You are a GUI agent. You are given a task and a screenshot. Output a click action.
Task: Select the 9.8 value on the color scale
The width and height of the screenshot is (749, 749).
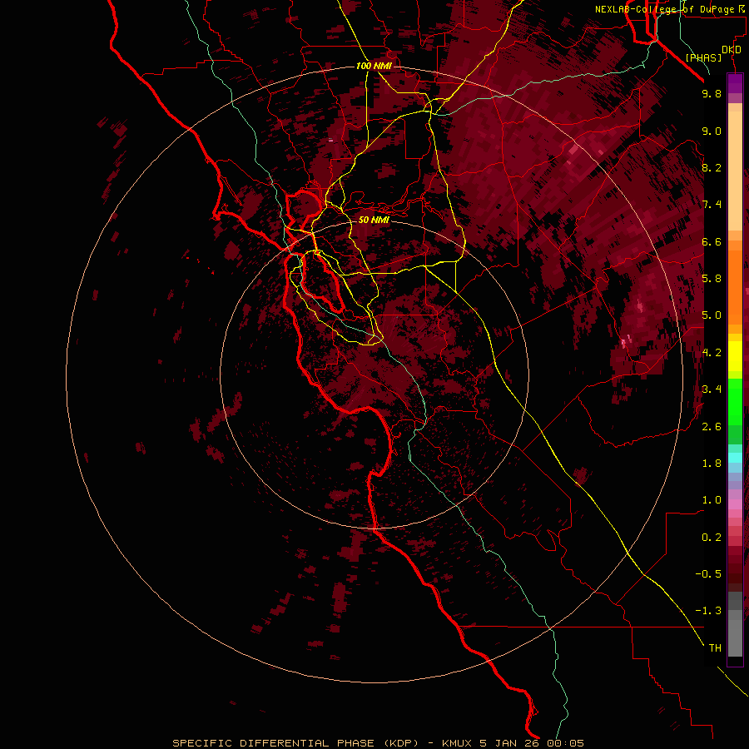[712, 93]
